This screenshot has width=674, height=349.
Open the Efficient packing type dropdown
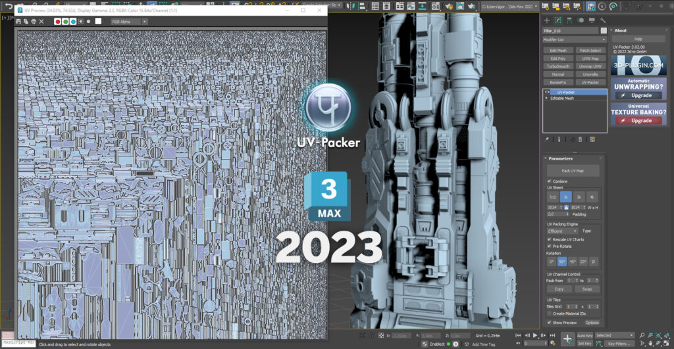[x=562, y=231]
